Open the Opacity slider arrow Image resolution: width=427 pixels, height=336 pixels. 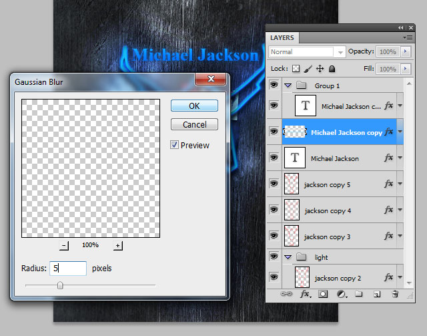click(406, 51)
